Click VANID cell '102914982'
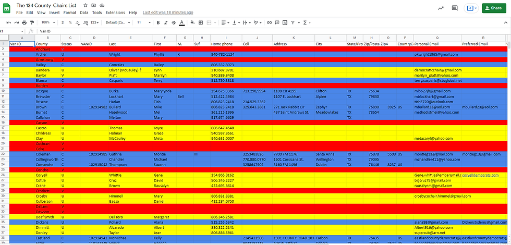511x245 pixels. [94, 107]
